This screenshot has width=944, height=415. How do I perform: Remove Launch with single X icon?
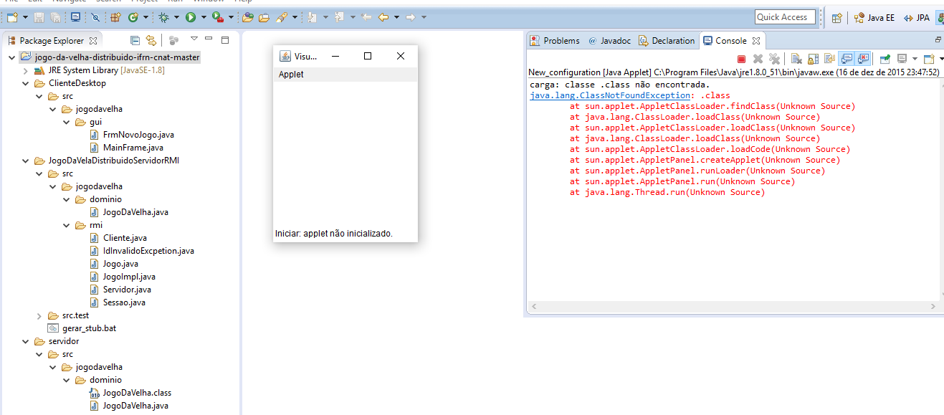click(758, 59)
